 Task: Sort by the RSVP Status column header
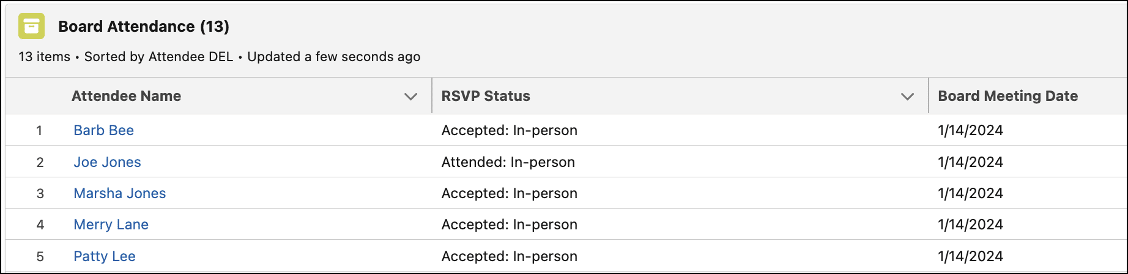(486, 96)
